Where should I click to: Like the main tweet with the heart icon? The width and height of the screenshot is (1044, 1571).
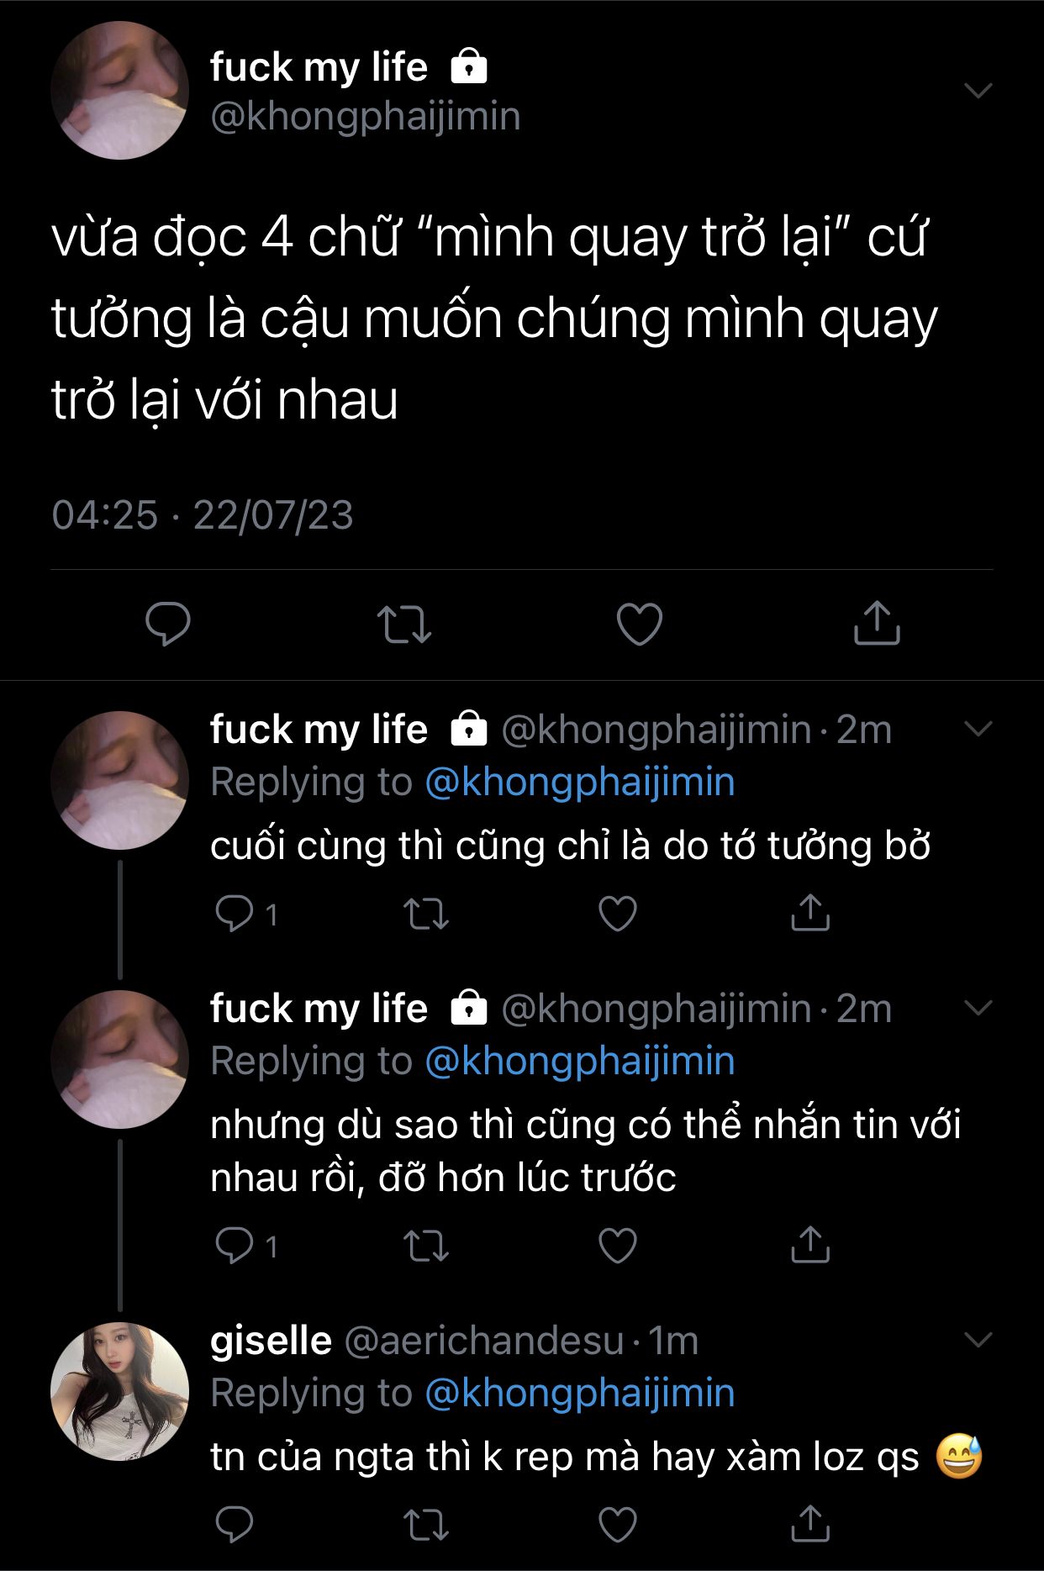click(x=640, y=624)
